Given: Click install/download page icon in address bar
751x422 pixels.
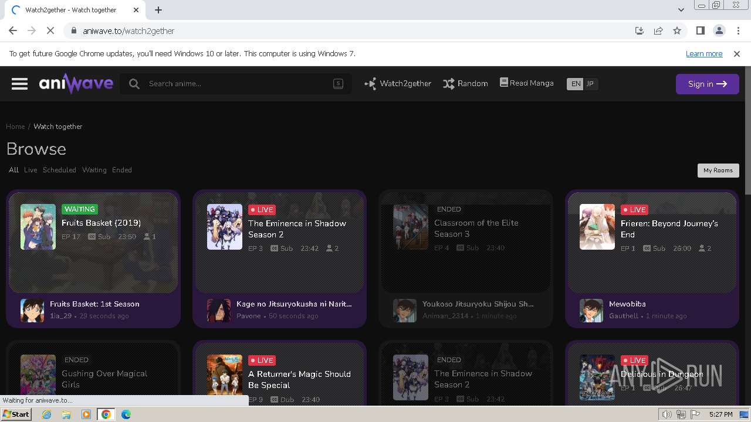Looking at the screenshot, I should [x=640, y=31].
